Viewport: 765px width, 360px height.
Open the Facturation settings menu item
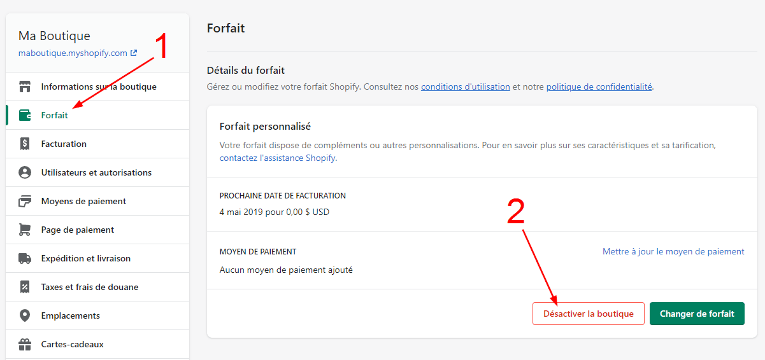64,144
